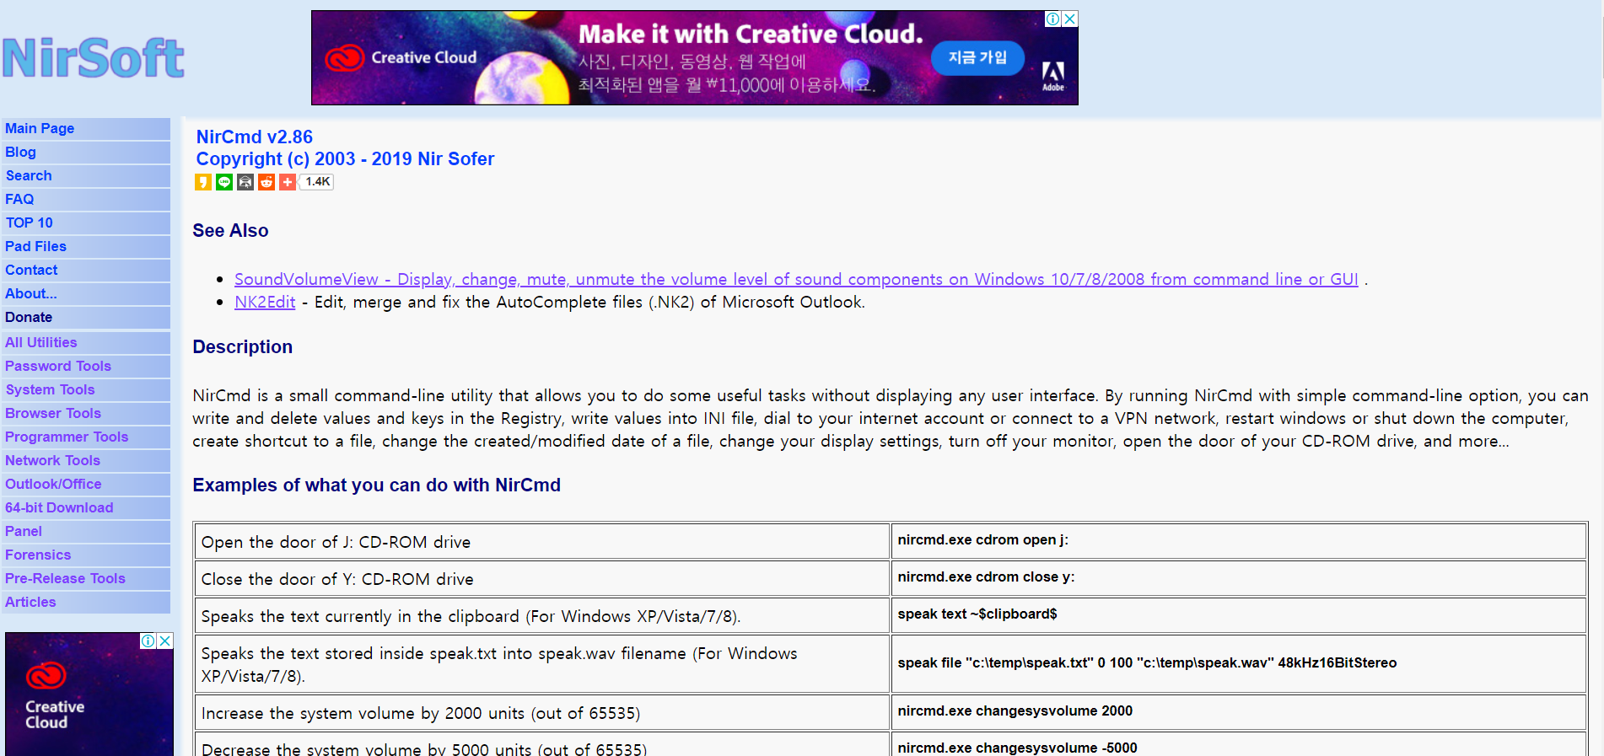Open the Password Tools category

[58, 366]
